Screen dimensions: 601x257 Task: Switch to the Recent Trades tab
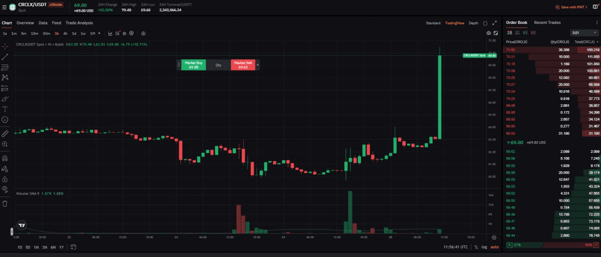click(x=547, y=23)
